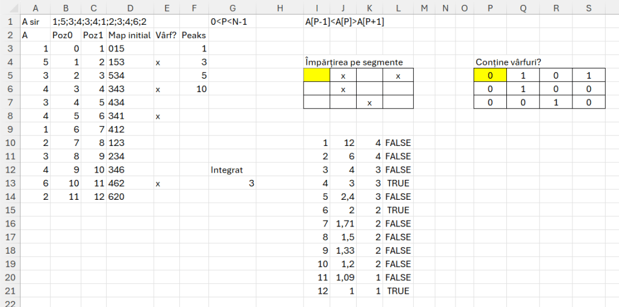Click the empty yellow cell in column I
The width and height of the screenshot is (619, 307).
tap(316, 76)
